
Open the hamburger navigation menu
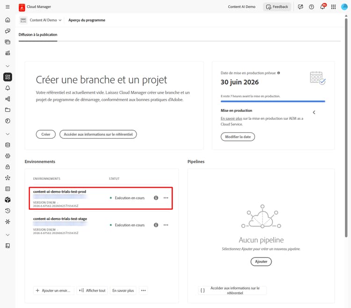tap(7, 7)
